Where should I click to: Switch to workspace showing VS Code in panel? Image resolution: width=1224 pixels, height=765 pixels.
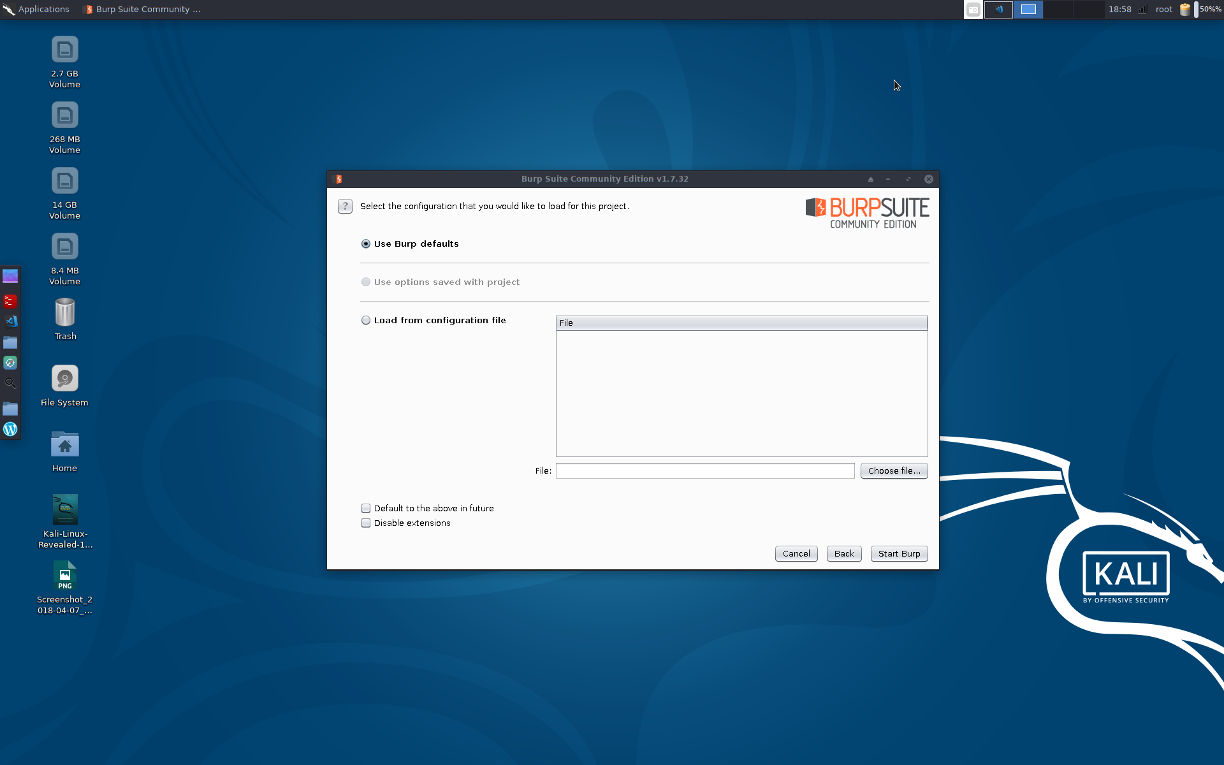(x=998, y=10)
